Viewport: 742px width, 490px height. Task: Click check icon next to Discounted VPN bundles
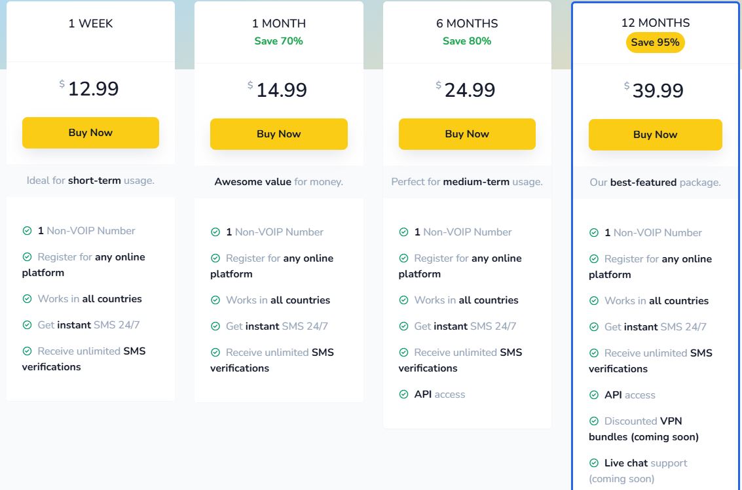pos(594,421)
